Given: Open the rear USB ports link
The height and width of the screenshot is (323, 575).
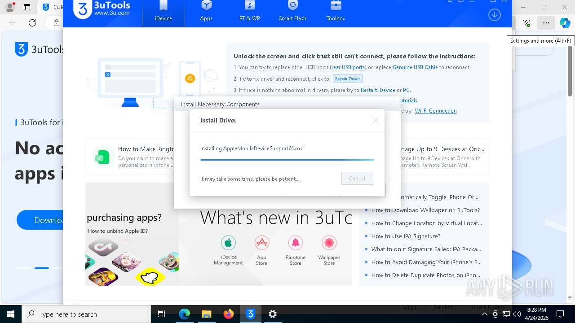Looking at the screenshot, I should click(x=348, y=67).
